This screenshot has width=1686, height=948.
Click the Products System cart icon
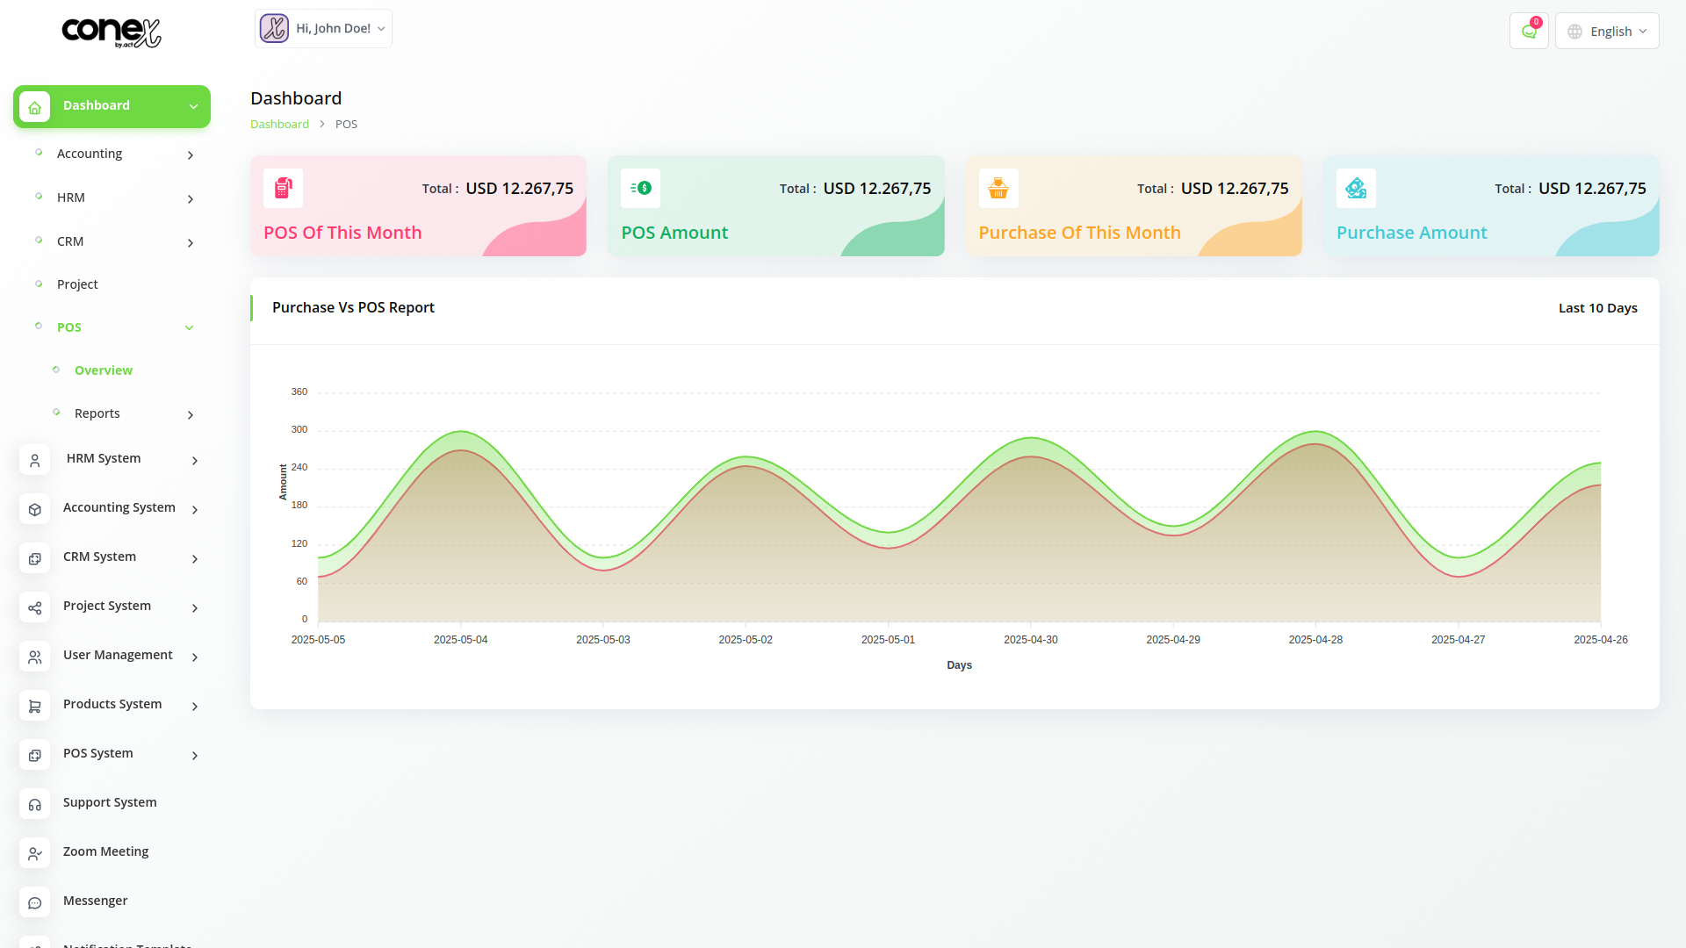[35, 706]
